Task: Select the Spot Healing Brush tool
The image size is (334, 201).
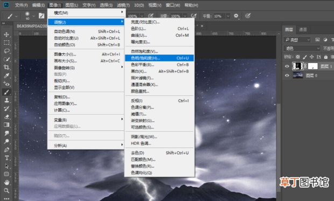Action: [x=6, y=84]
